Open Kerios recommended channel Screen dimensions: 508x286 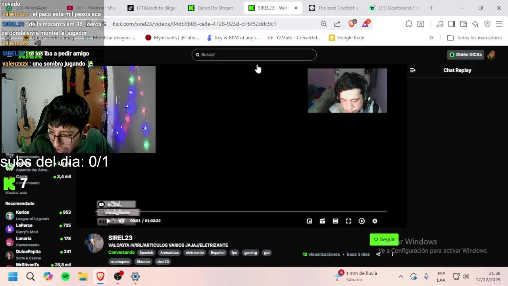tap(38, 215)
